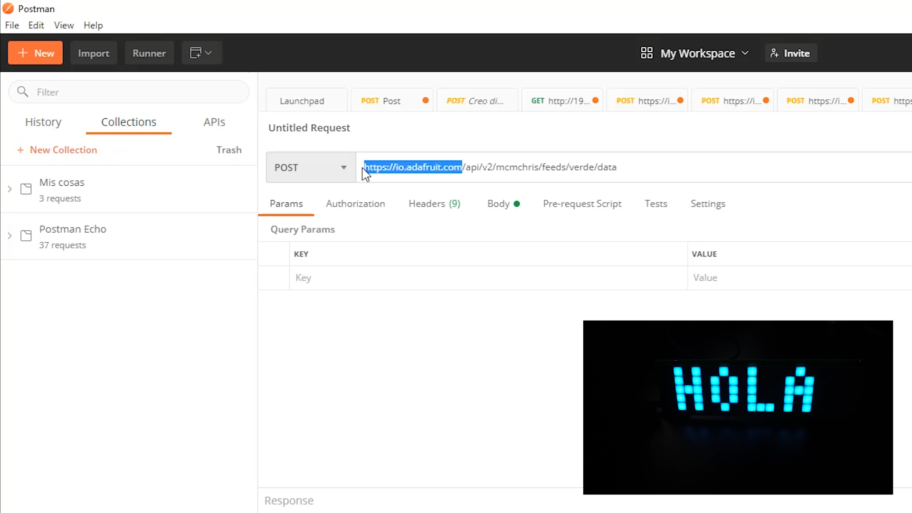912x513 pixels.
Task: Click the New Collection link
Action: point(57,150)
